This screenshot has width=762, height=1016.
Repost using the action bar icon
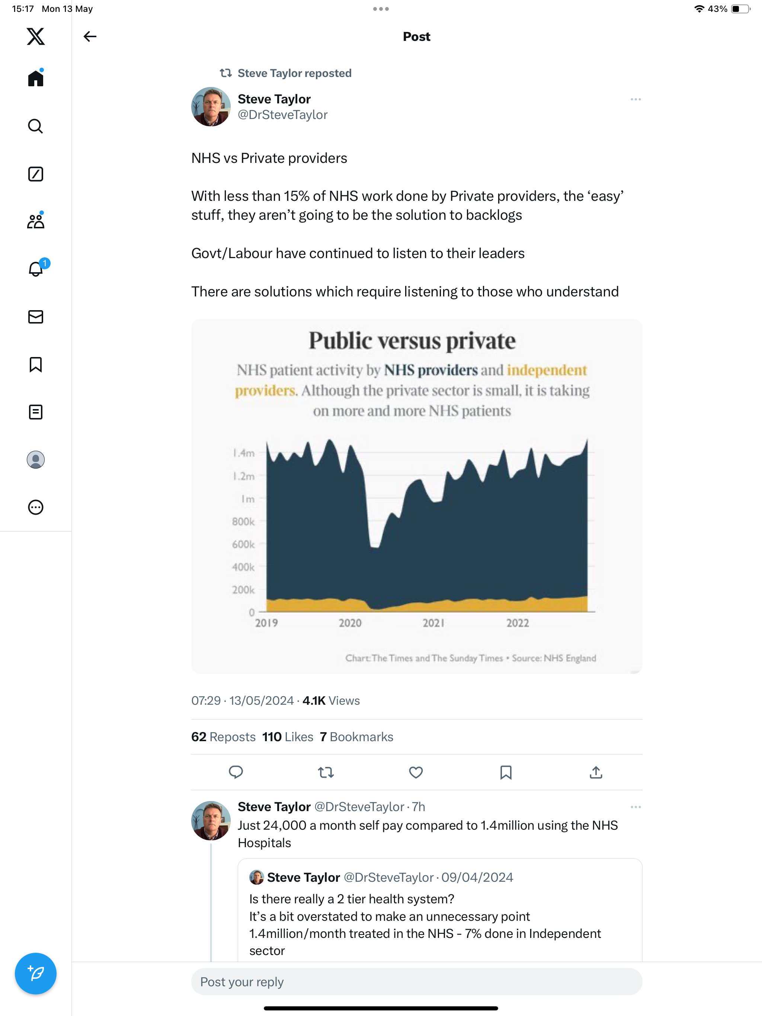(326, 772)
